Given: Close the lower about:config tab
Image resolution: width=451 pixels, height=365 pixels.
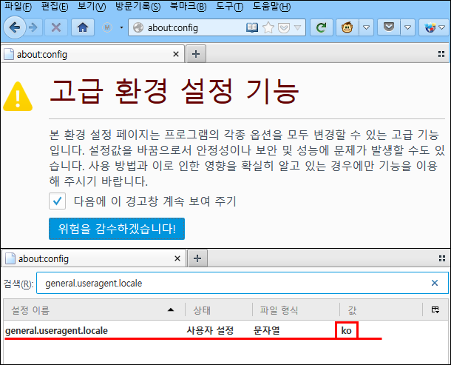Looking at the screenshot, I should (x=177, y=258).
